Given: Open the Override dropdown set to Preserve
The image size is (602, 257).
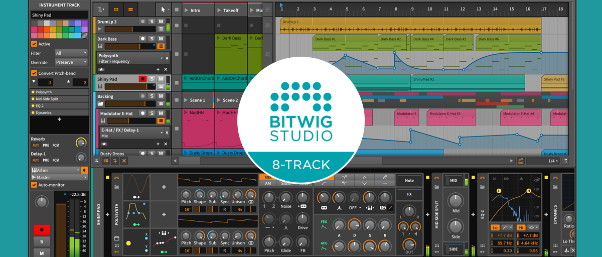Looking at the screenshot, I should 71,62.
